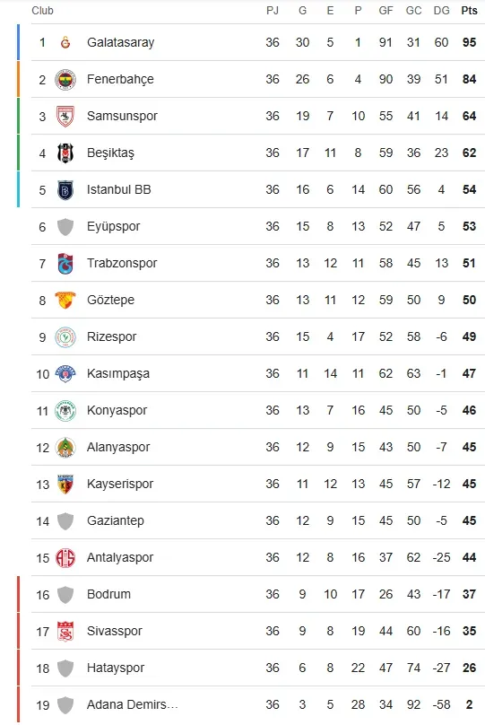485x725 pixels.
Task: Open the Adana Demirspor team row
Action: pos(258,704)
